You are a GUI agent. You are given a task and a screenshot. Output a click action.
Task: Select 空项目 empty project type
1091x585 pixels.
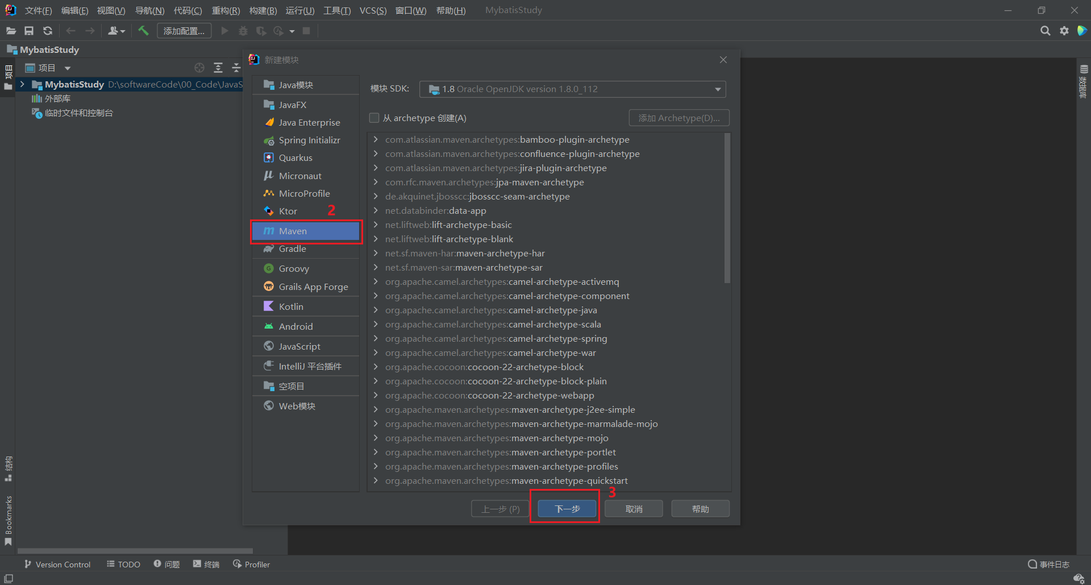click(x=306, y=386)
